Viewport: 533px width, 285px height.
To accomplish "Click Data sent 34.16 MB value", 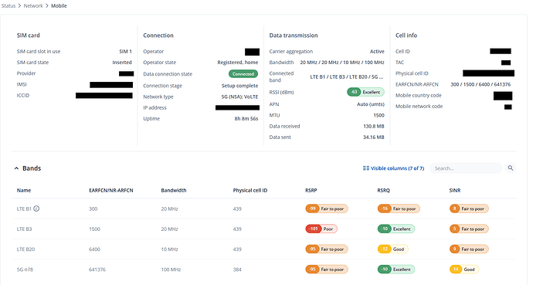I will click(374, 137).
